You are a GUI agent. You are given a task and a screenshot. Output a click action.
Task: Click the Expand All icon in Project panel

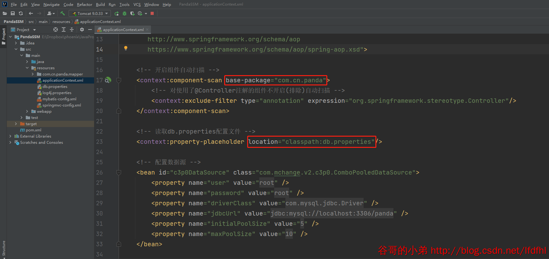pos(64,30)
